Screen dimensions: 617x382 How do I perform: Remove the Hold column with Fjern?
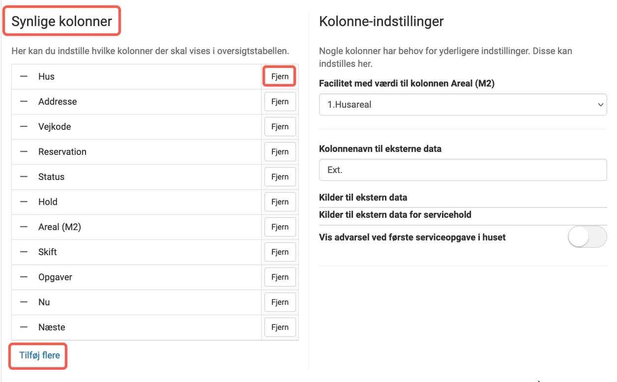[x=280, y=202]
